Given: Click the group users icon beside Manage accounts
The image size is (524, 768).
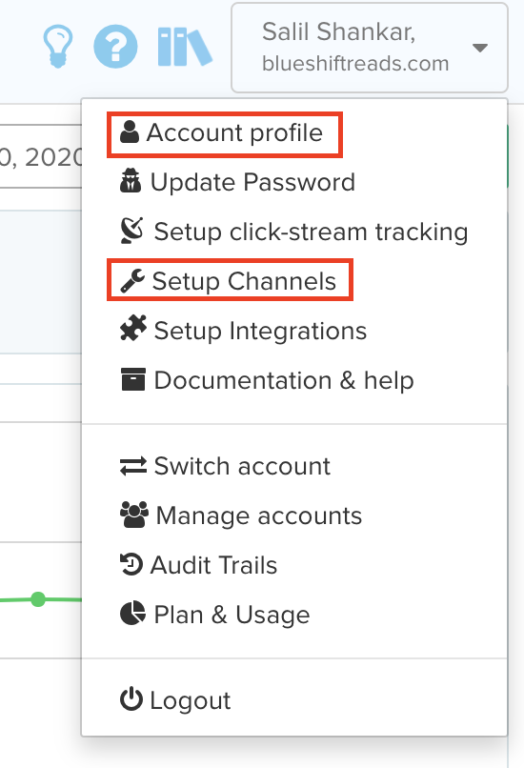Looking at the screenshot, I should pos(134,515).
